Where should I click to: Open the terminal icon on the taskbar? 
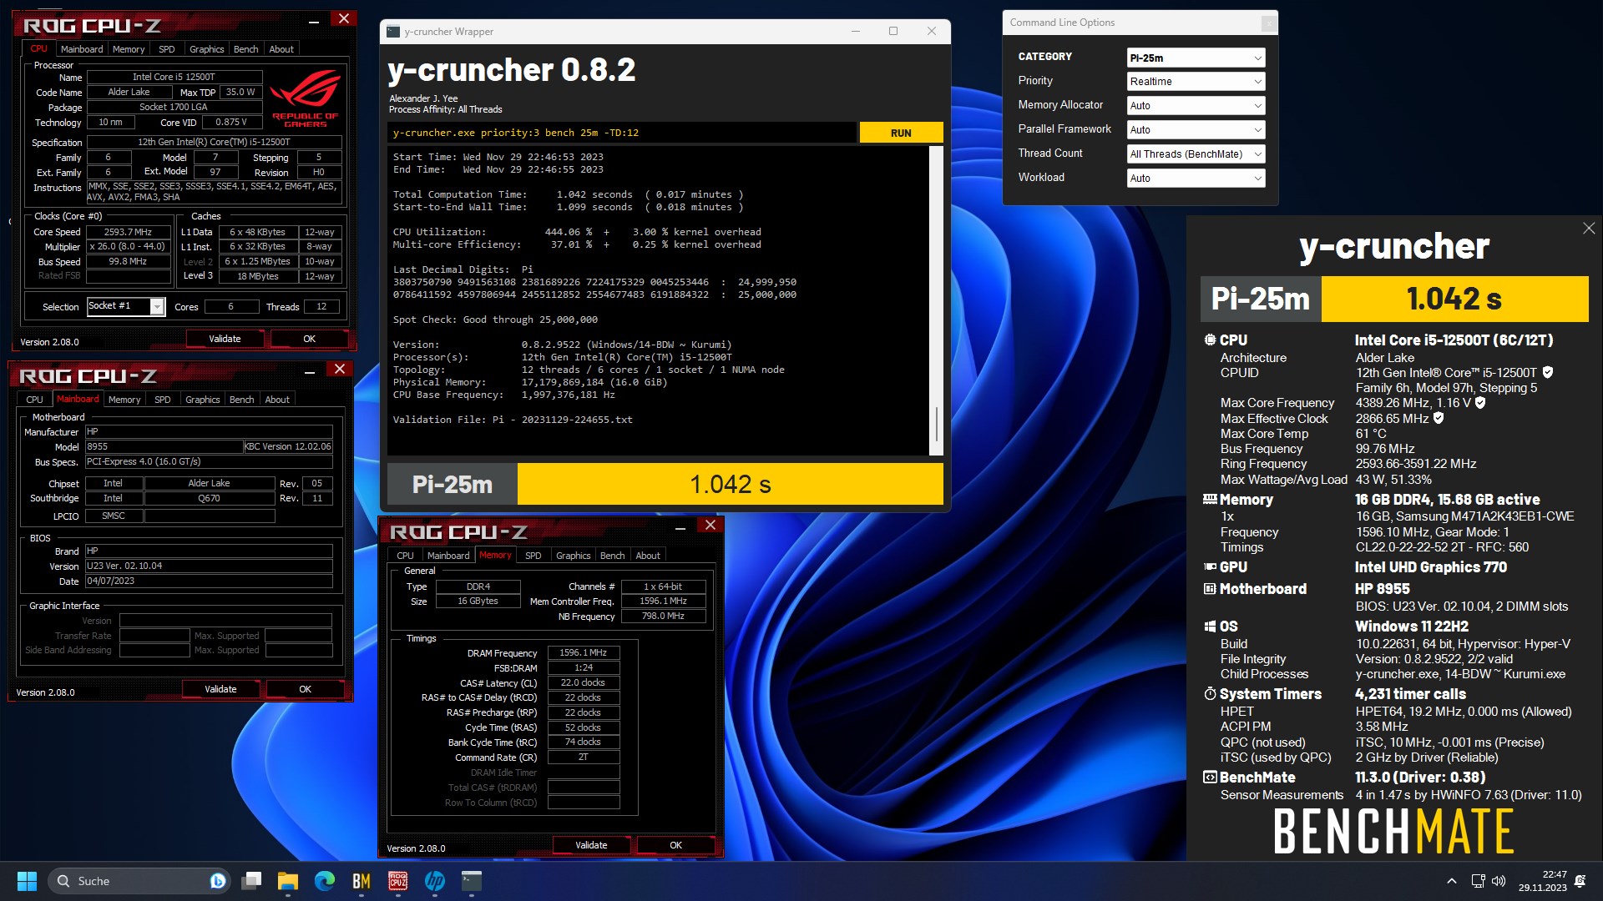click(x=472, y=881)
